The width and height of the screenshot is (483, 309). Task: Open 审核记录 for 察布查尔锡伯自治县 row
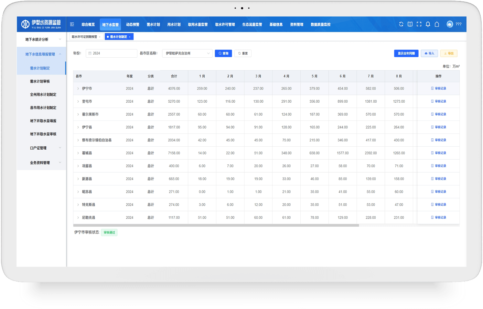pyautogui.click(x=439, y=140)
